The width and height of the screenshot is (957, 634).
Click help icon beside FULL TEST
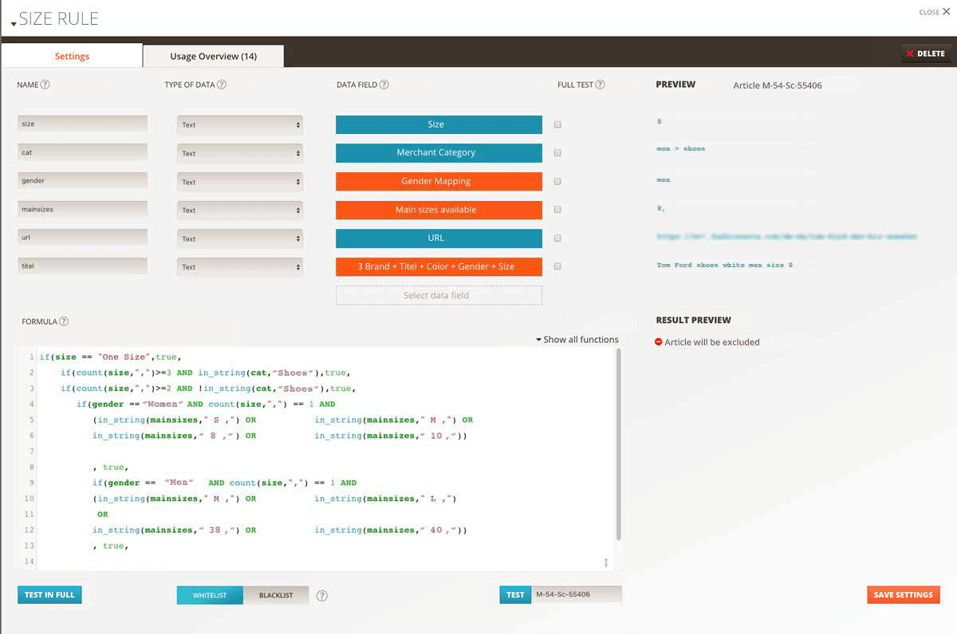click(x=600, y=85)
